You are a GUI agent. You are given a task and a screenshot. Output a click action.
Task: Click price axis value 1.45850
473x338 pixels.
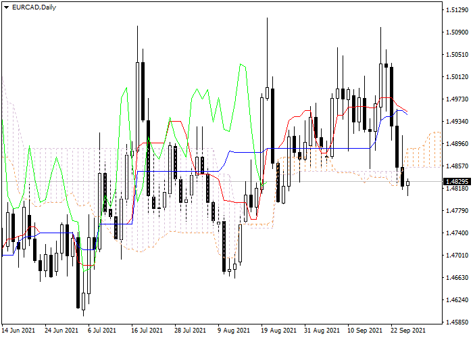coord(457,322)
